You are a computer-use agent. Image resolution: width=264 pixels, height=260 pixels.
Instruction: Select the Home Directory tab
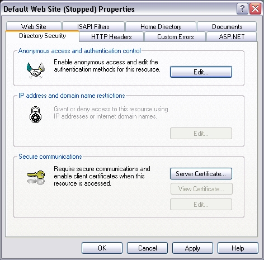[x=161, y=26]
